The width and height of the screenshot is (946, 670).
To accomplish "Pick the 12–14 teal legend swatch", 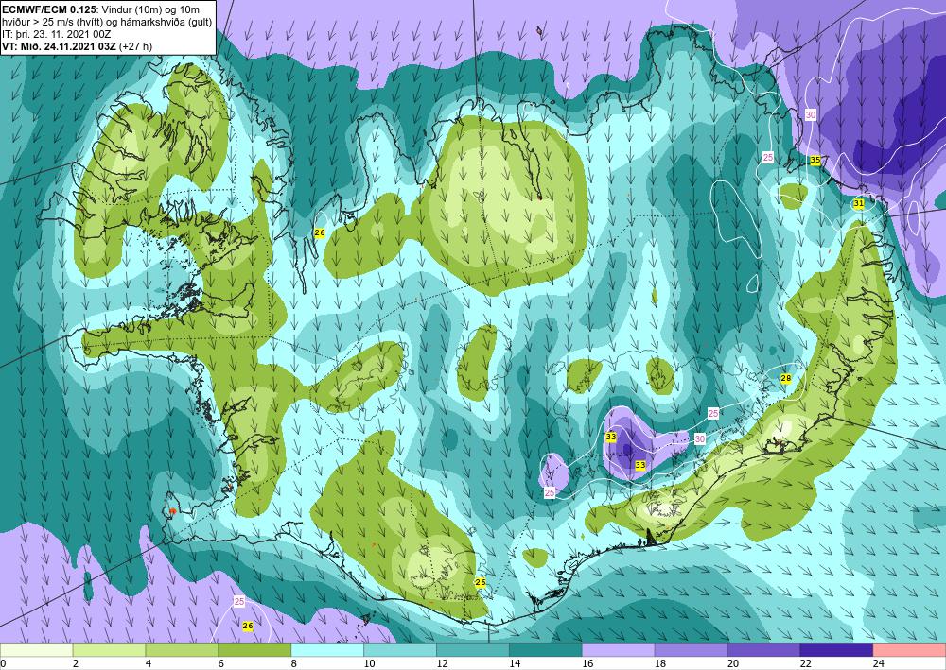I will 472,650.
